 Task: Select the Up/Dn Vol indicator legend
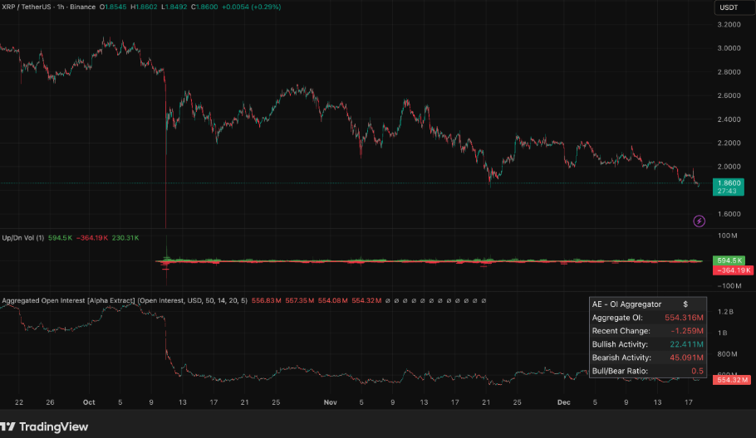click(x=23, y=238)
